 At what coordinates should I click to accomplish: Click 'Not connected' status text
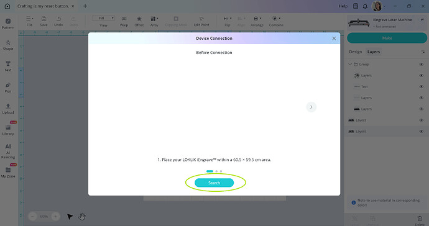pyautogui.click(x=385, y=27)
